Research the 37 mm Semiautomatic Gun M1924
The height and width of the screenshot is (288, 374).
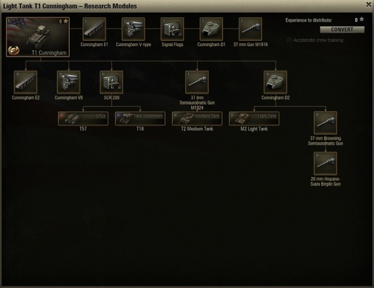point(197,82)
